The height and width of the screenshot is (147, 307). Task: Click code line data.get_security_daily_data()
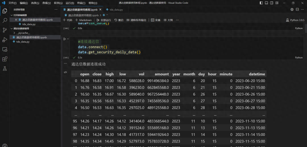coord(109,52)
